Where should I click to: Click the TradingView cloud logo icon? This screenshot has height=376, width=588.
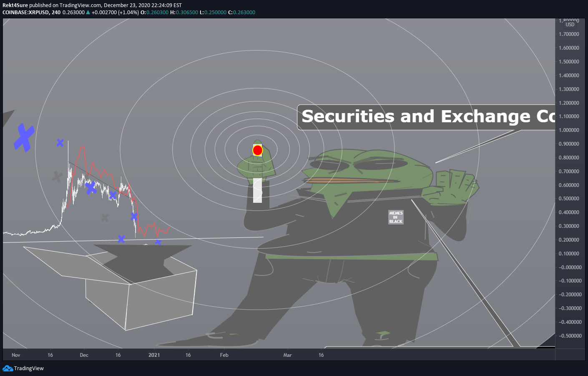tap(8, 368)
